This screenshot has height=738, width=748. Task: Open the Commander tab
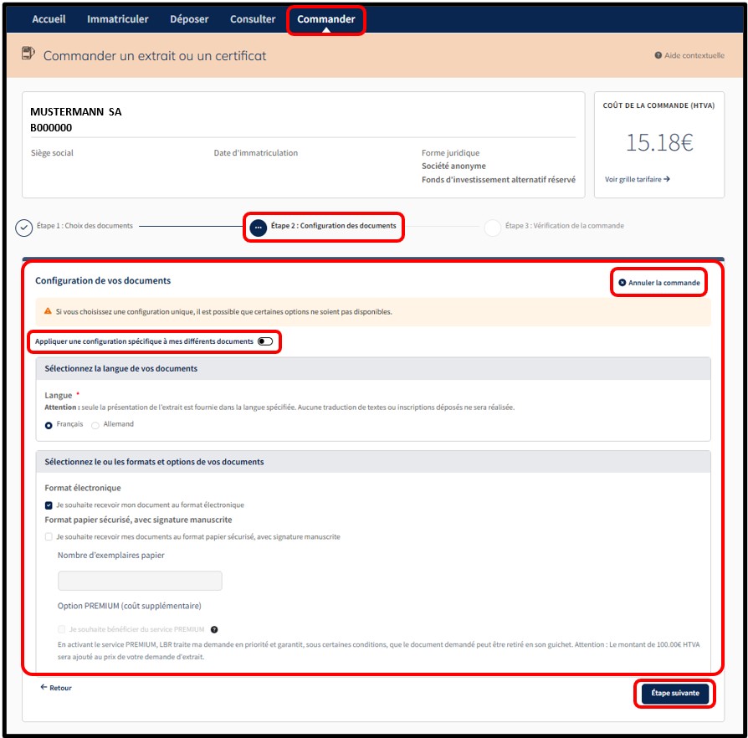pos(325,19)
